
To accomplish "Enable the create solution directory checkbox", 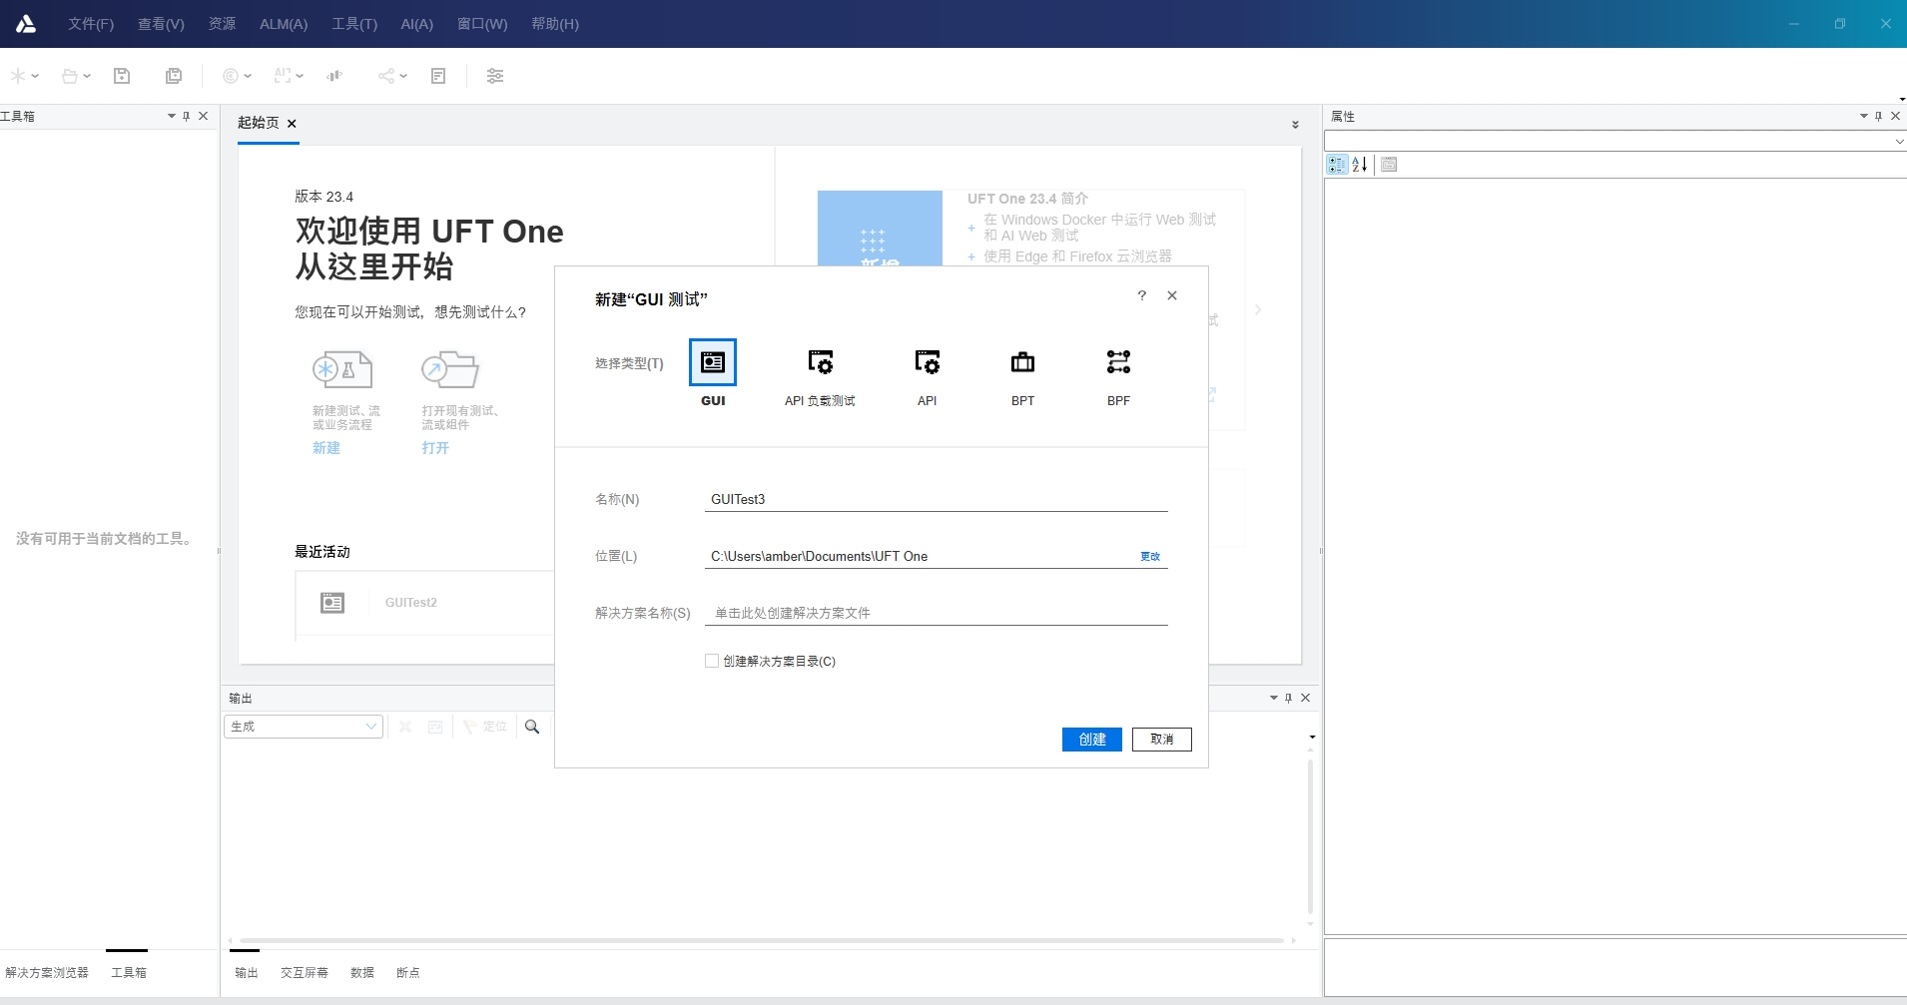I will coord(712,661).
